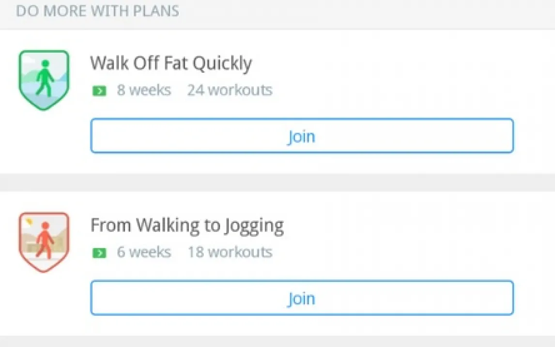Select the 18 workouts label

click(230, 252)
